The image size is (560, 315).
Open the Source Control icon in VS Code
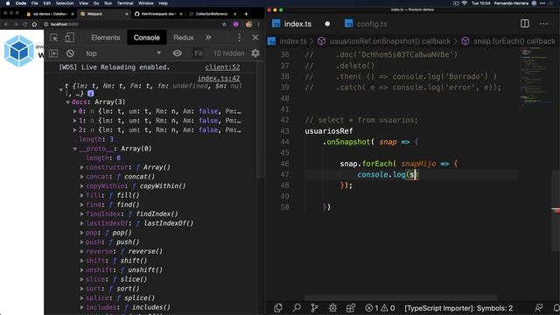314,308
